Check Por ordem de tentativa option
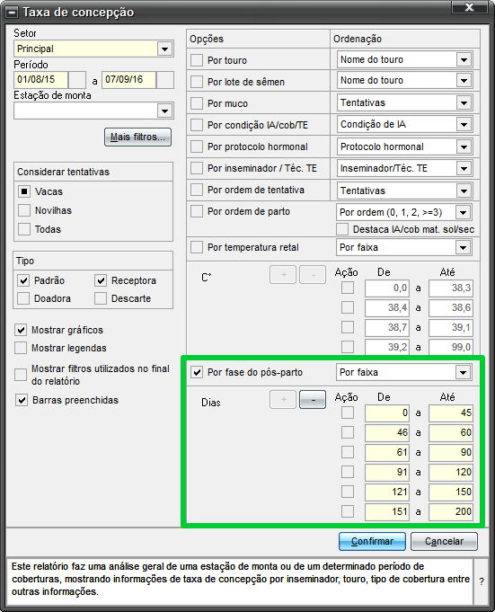This screenshot has width=495, height=612. point(197,190)
